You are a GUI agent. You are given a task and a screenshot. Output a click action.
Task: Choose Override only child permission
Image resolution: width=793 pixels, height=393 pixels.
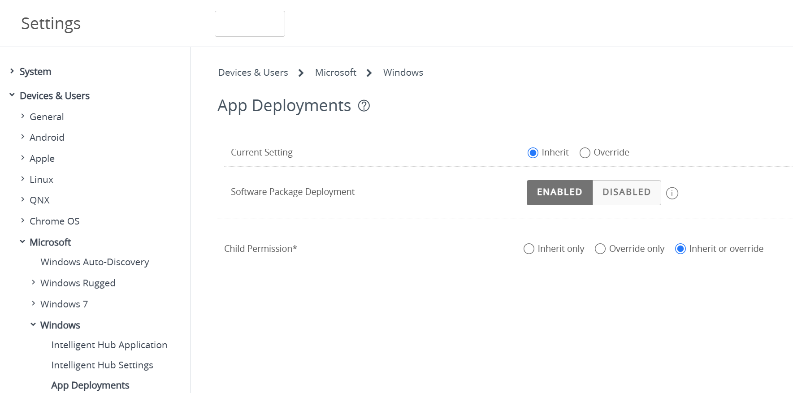[600, 249]
